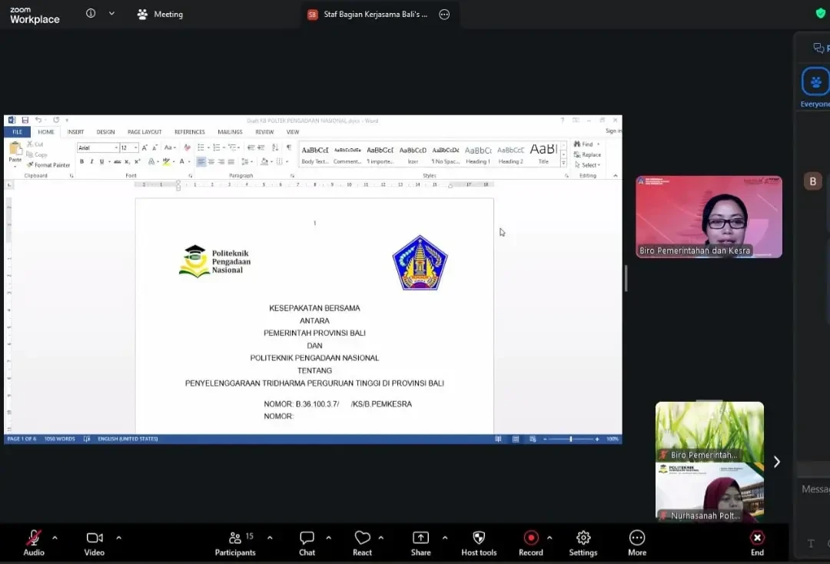Click the font color A button
The width and height of the screenshot is (830, 564).
(181, 161)
